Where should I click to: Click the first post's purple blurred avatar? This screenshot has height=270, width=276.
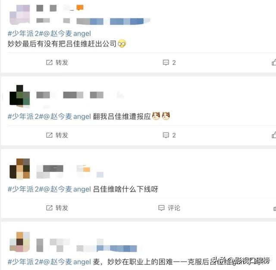tap(19, 15)
